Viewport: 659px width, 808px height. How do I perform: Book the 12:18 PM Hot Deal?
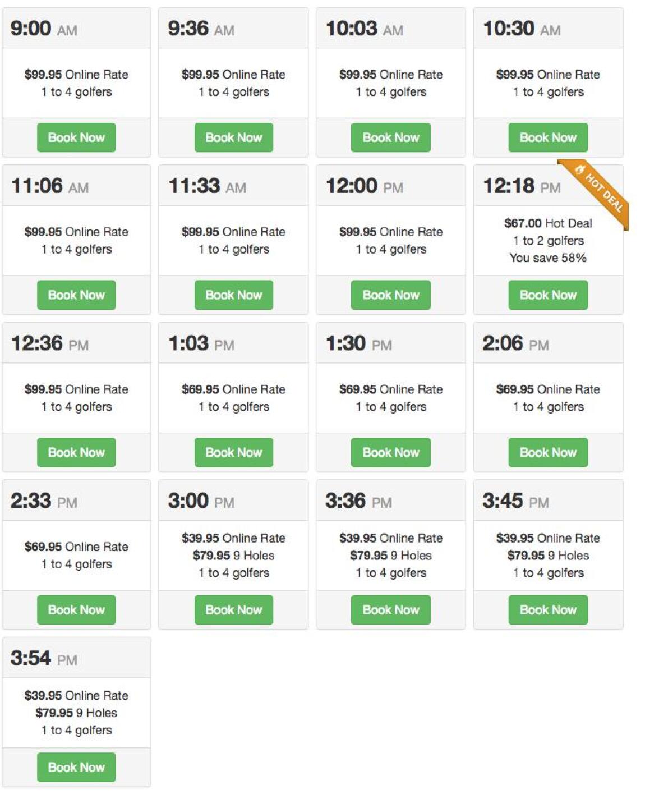point(548,295)
